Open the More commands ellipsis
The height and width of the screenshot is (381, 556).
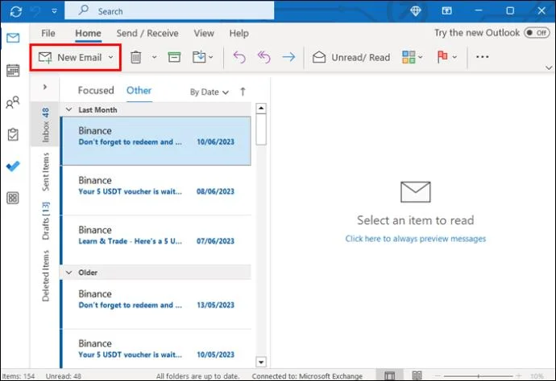[x=482, y=56]
